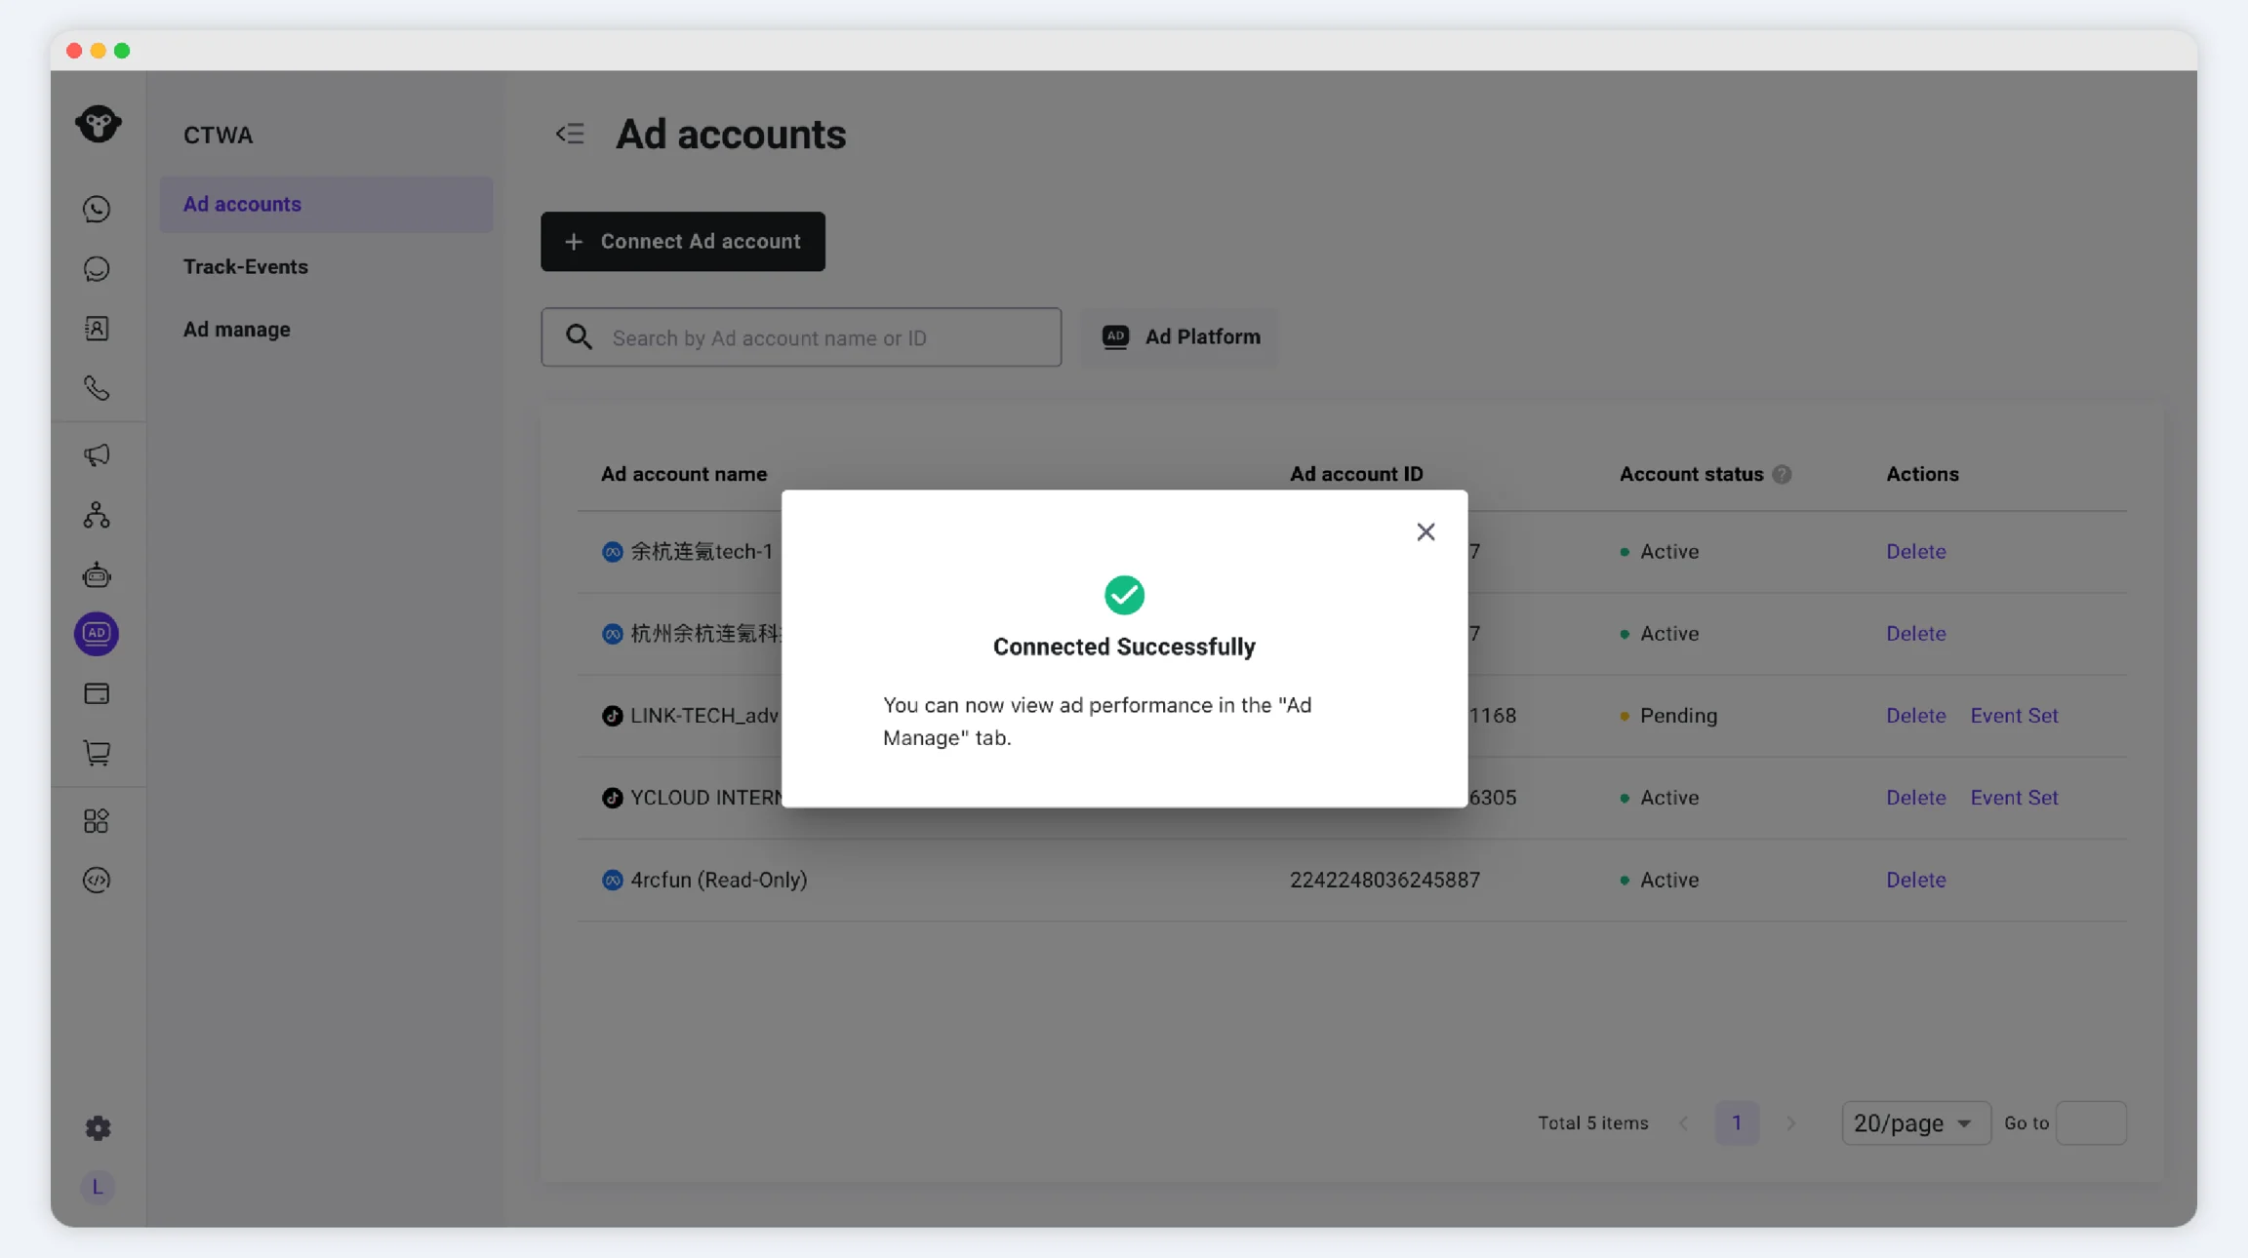Screen dimensions: 2248x1258
Task: Delete the YCLOUD INTERN ad account
Action: [x=1915, y=798]
